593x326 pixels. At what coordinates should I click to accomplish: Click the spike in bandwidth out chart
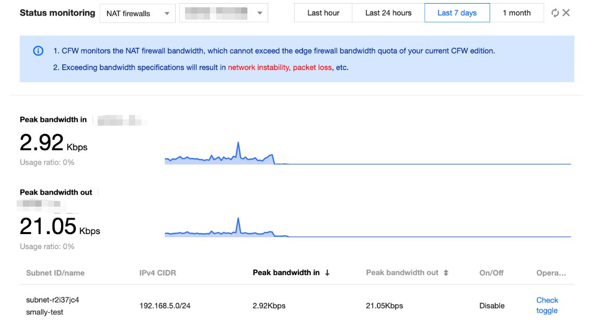point(238,219)
